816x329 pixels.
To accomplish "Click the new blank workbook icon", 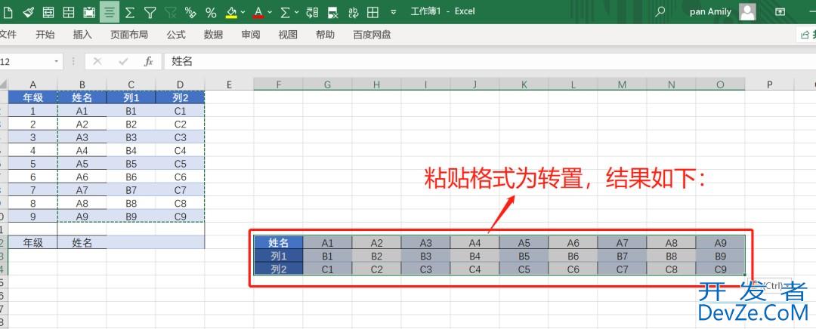I will [8, 12].
